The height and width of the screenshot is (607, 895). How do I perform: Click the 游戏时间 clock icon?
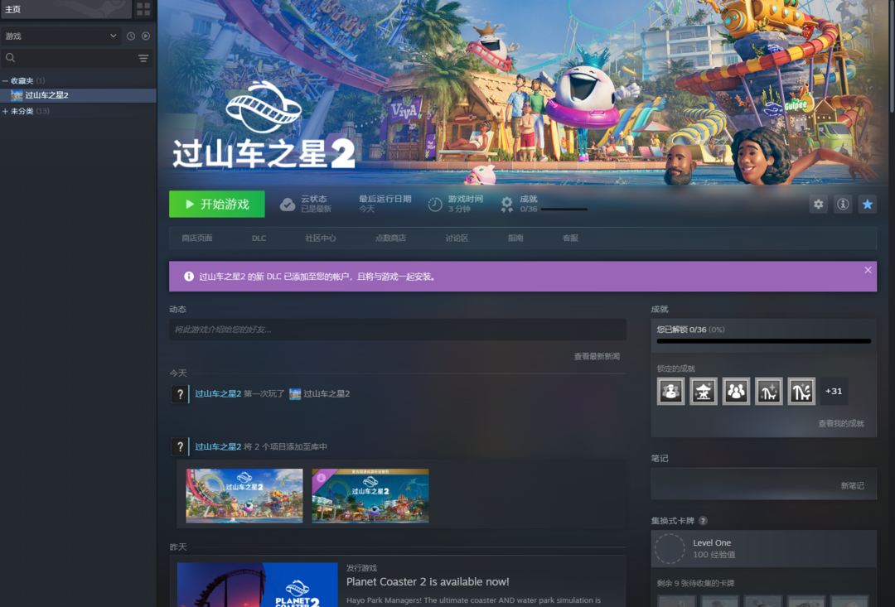[x=435, y=205]
